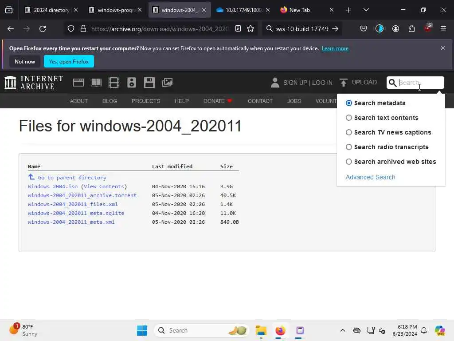Open a new tab with plus
Image resolution: width=454 pixels, height=341 pixels.
[x=348, y=10]
